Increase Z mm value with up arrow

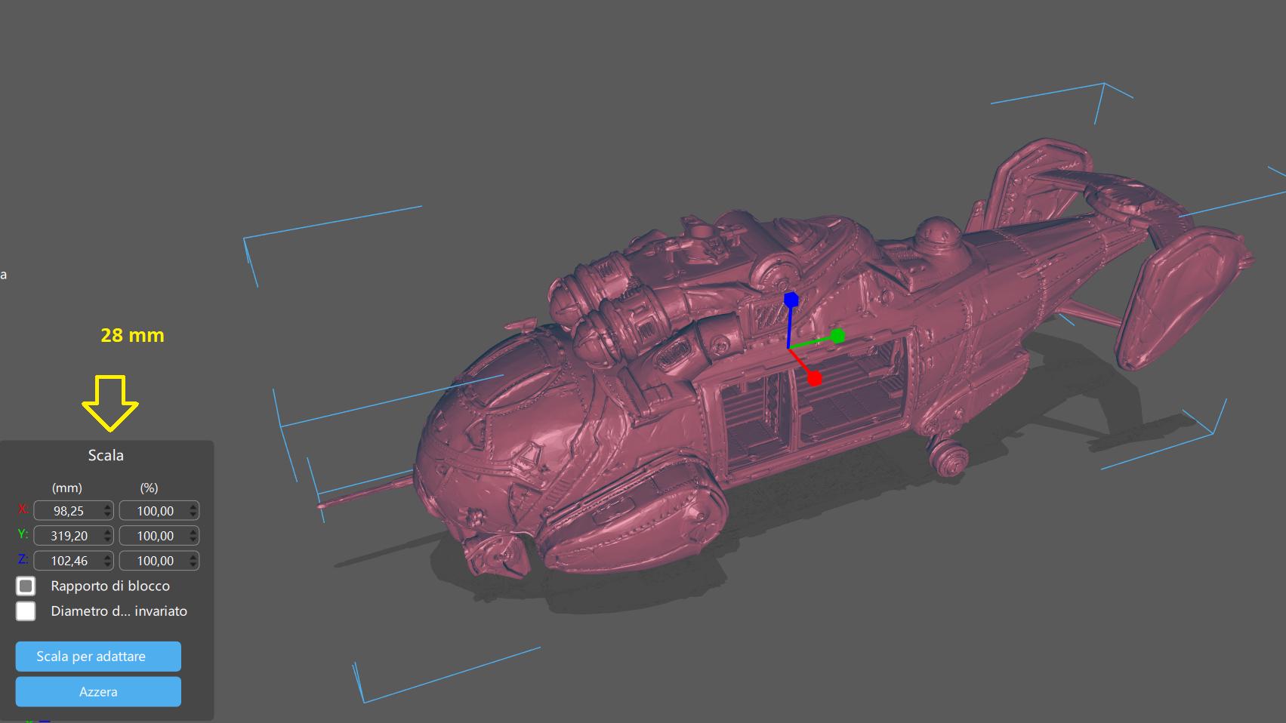click(108, 556)
